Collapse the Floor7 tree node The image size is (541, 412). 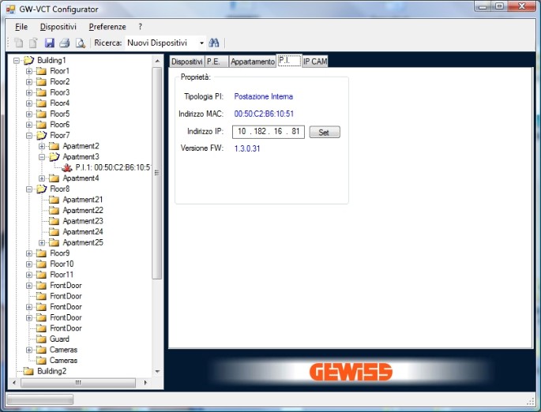[29, 136]
